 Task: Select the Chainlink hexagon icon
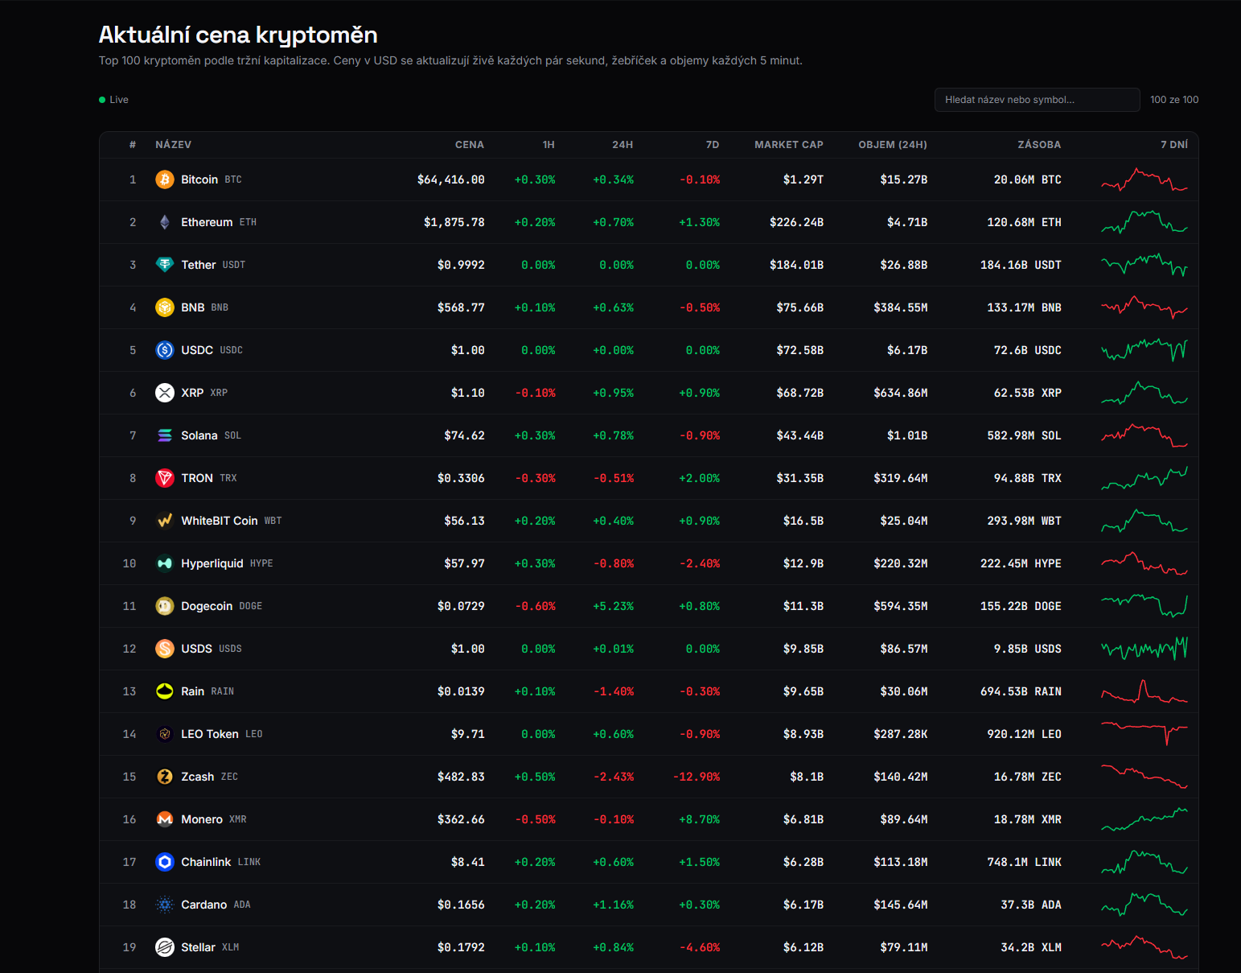165,862
